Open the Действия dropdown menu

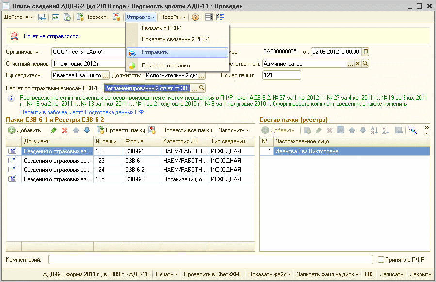click(18, 17)
